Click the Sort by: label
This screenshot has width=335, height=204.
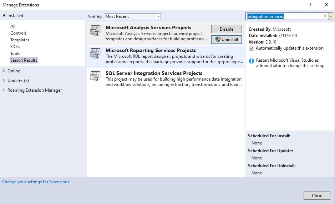click(95, 16)
